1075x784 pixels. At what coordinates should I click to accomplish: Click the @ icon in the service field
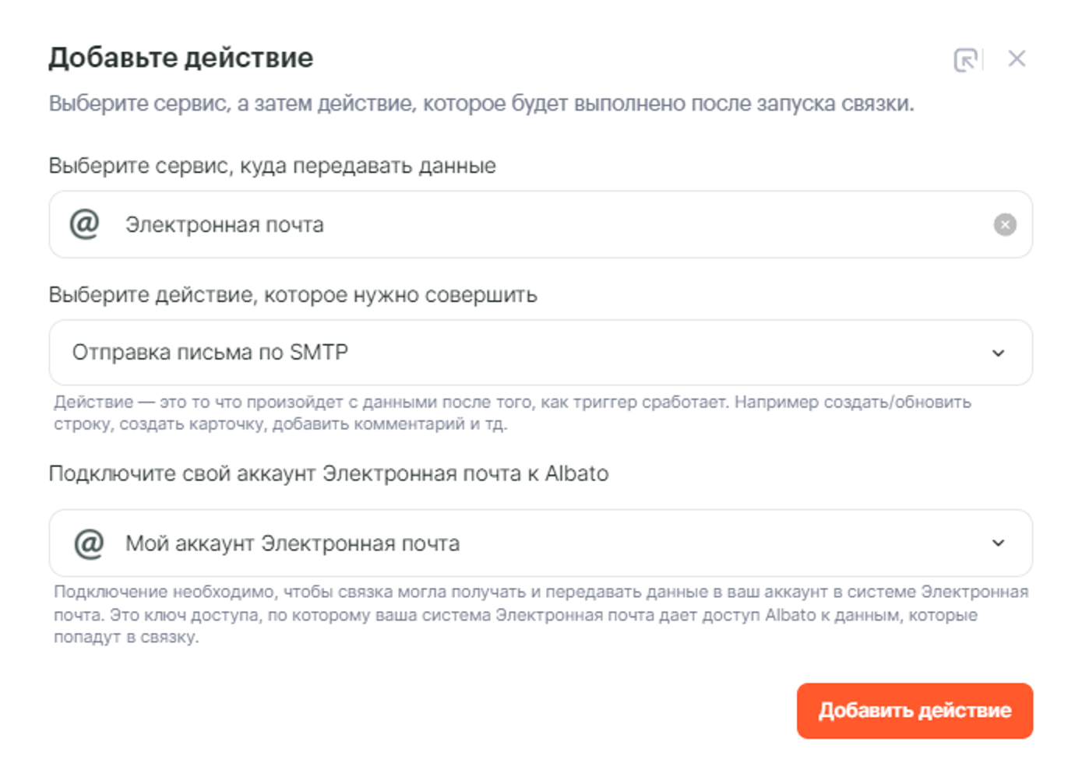tap(85, 224)
